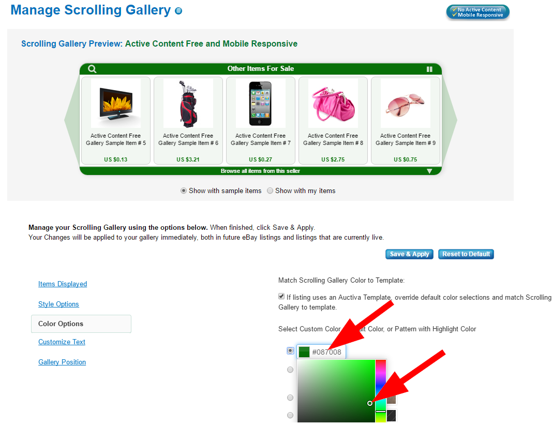Click the Reset to Default button
This screenshot has width=552, height=425.
tap(466, 254)
